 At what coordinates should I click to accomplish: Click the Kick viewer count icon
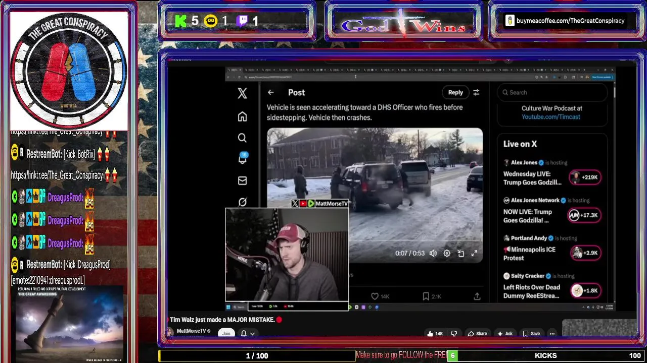pyautogui.click(x=180, y=21)
